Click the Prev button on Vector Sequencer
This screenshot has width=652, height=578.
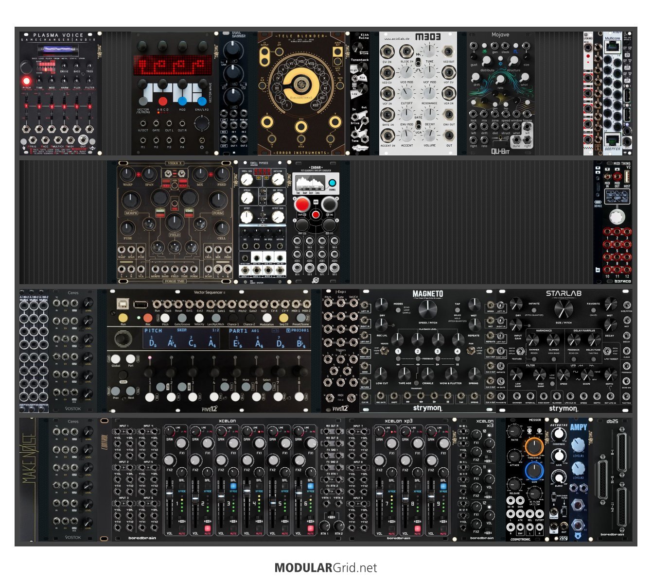[x=116, y=391]
